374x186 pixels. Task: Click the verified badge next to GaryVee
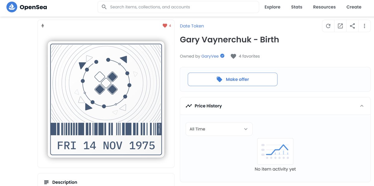(222, 56)
